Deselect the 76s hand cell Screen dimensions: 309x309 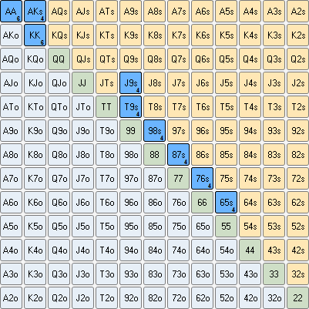tap(202, 178)
